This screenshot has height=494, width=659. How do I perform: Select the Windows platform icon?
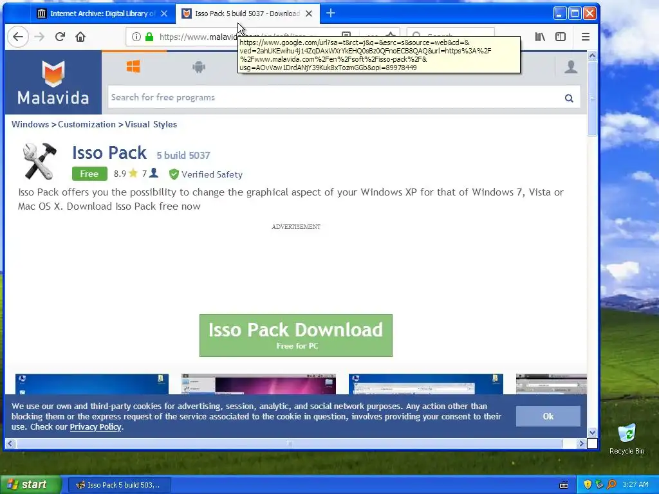point(133,66)
